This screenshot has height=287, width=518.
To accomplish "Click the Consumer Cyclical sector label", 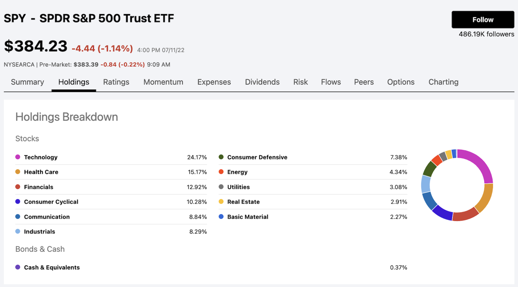I will (x=51, y=202).
